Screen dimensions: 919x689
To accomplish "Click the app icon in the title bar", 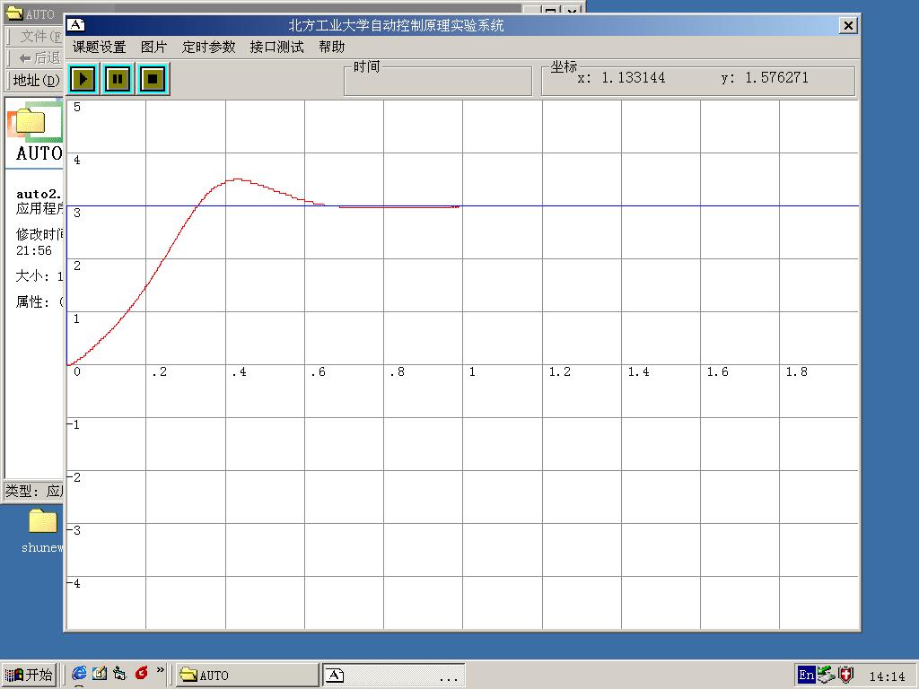I will point(77,25).
